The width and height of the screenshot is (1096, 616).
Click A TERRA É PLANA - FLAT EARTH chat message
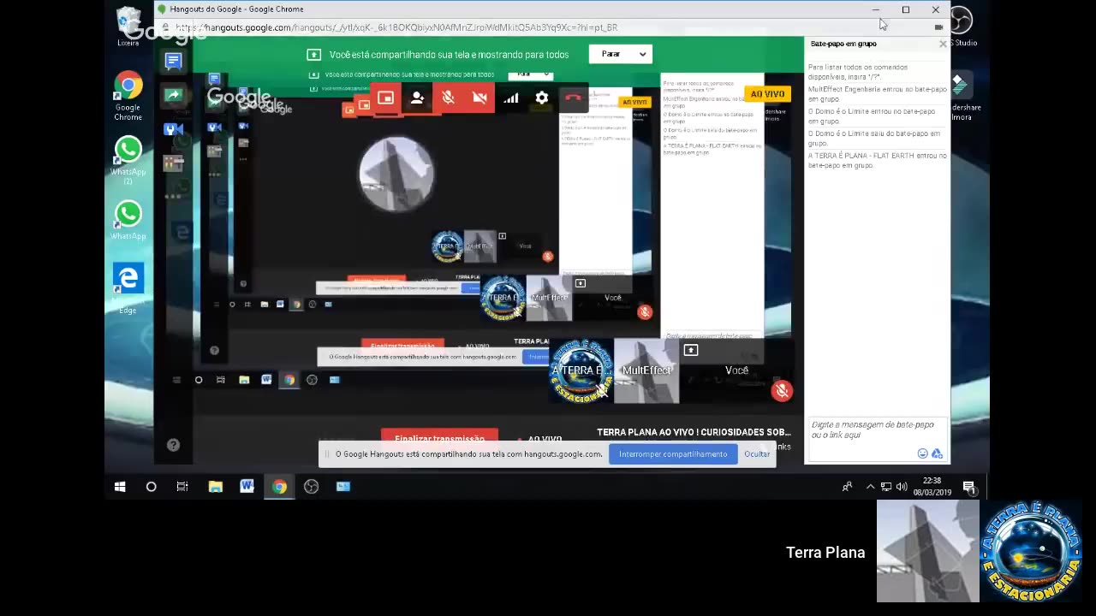point(878,161)
